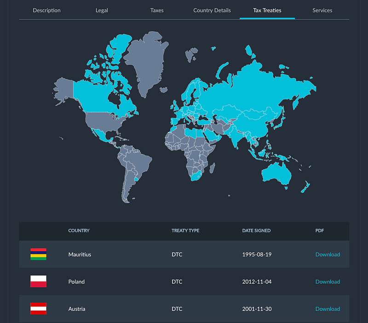This screenshot has height=323, width=368.
Task: Select the Mauritius country name
Action: pyautogui.click(x=80, y=254)
